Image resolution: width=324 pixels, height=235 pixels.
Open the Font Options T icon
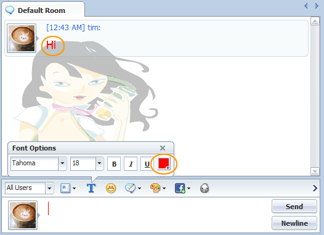coord(91,188)
